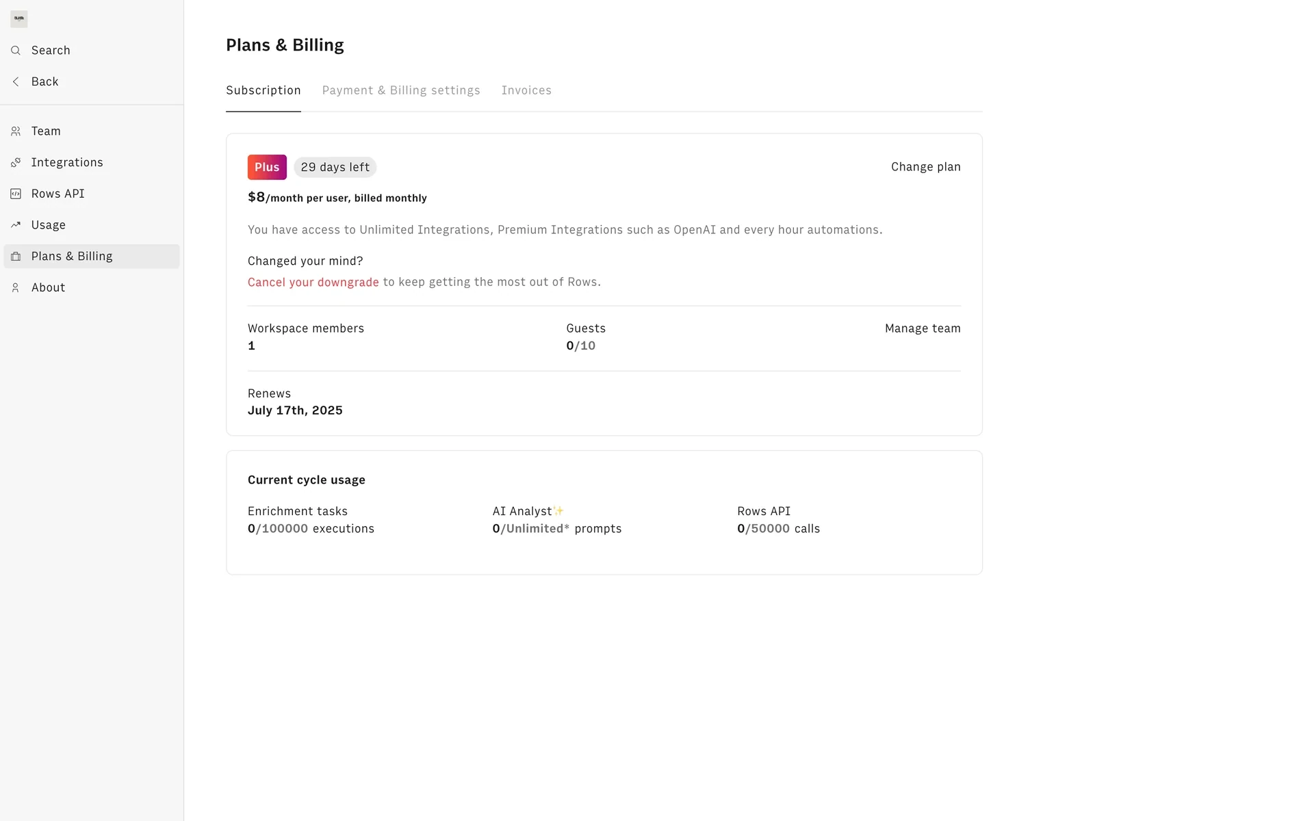This screenshot has height=821, width=1314.
Task: Click the Guests 0/10 value
Action: [x=581, y=346]
